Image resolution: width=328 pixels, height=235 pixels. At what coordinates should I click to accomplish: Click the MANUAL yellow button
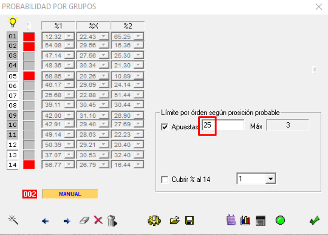tap(70, 194)
